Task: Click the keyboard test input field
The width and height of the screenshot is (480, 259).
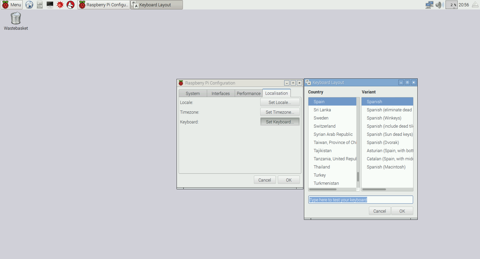Action: pos(361,200)
